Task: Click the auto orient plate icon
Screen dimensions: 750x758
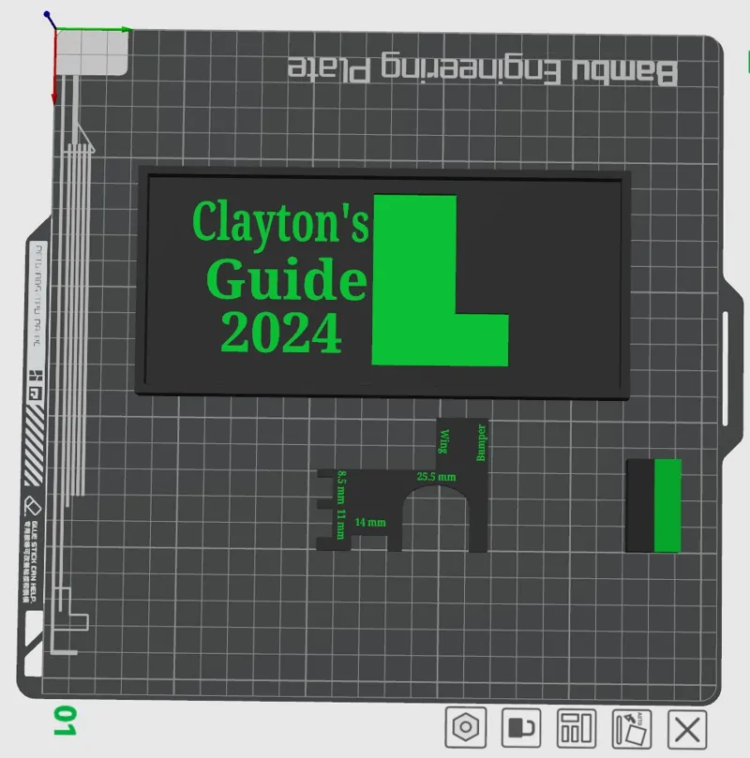Action: [x=632, y=729]
